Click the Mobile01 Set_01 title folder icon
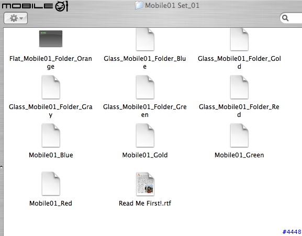The height and width of the screenshot is (236, 302). click(x=139, y=5)
